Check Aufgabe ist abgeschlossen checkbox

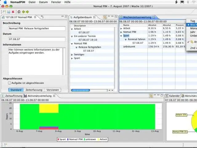point(10,83)
